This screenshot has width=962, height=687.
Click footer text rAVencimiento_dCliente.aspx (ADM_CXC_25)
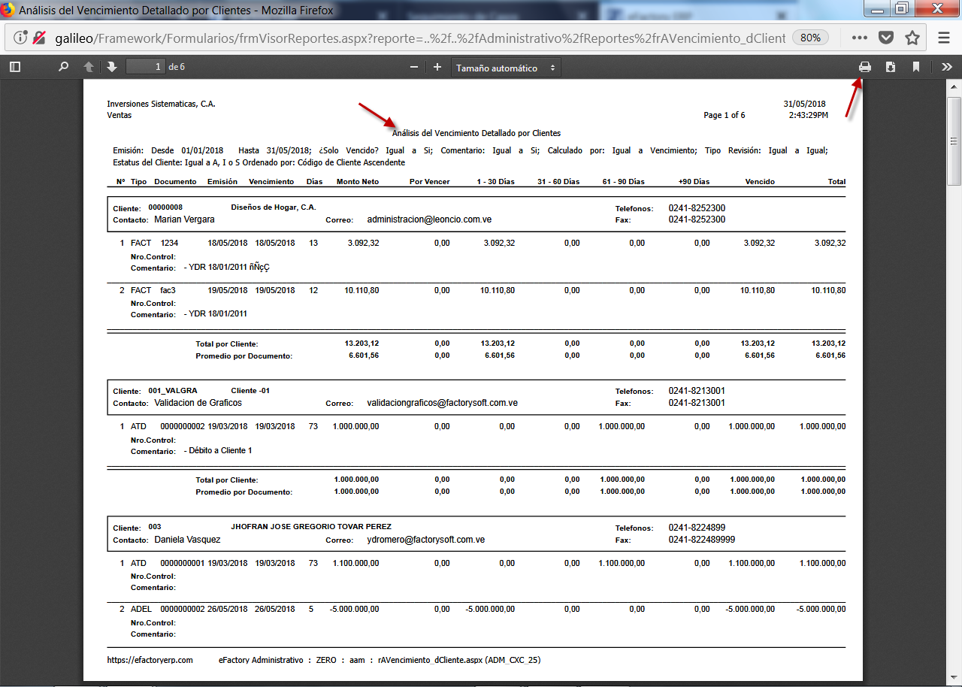click(x=459, y=660)
